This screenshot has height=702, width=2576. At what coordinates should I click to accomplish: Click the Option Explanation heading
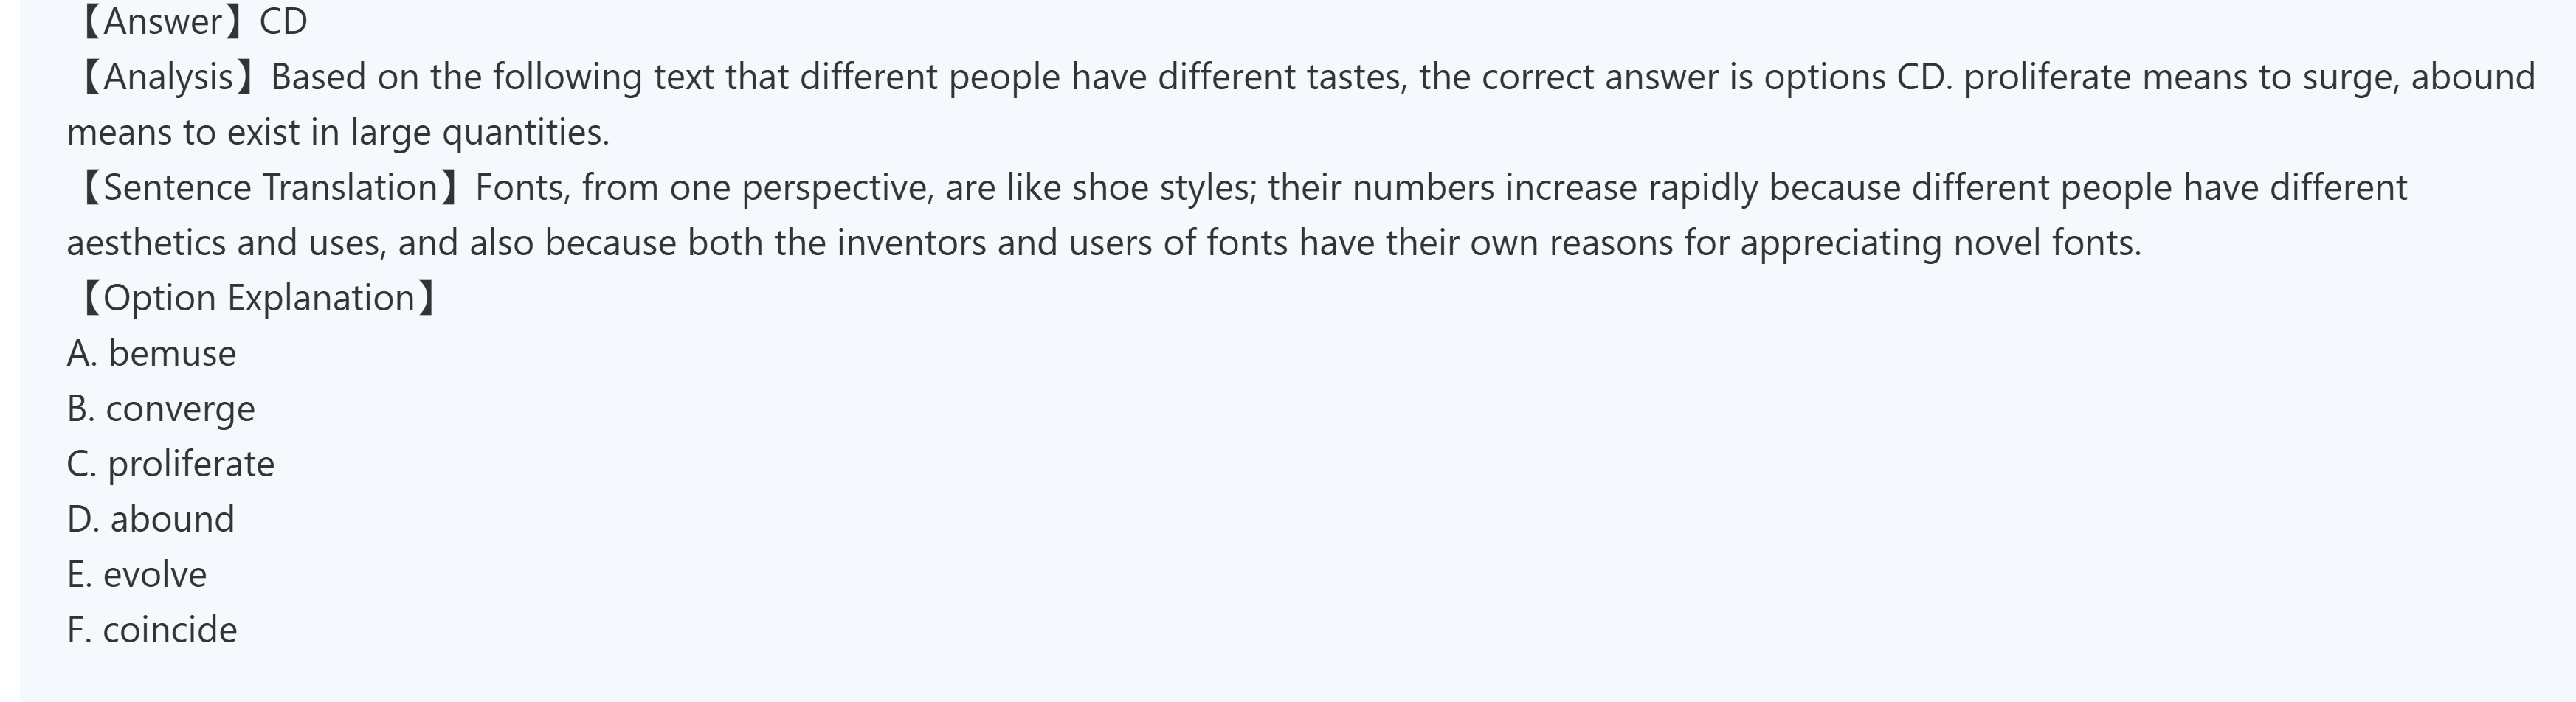(257, 298)
